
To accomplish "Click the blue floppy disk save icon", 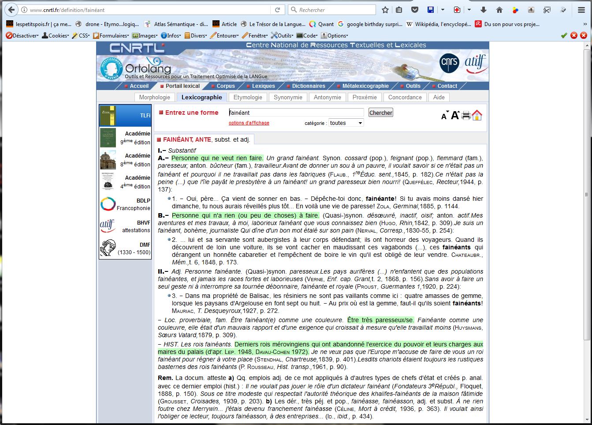I will click(431, 10).
